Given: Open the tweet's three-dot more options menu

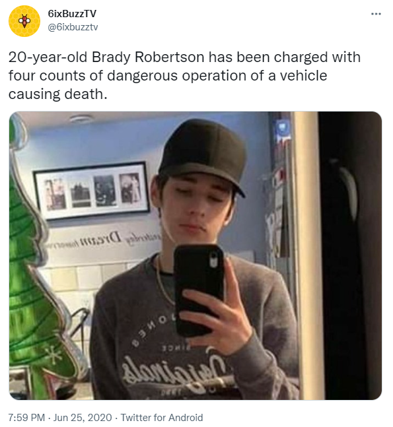Looking at the screenshot, I should [376, 14].
